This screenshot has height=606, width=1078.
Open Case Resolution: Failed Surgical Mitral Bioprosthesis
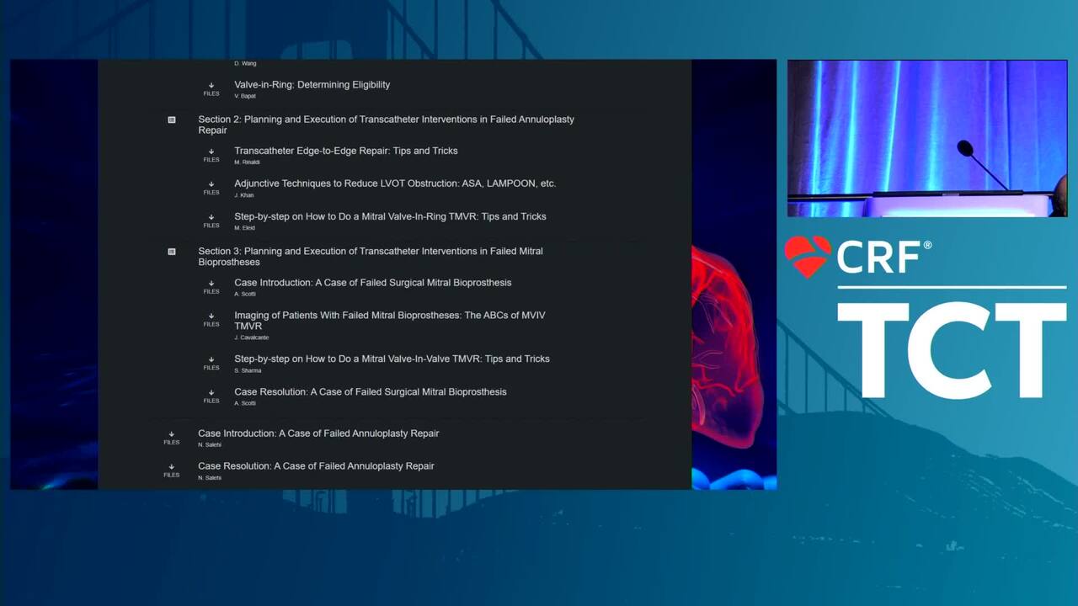point(371,391)
